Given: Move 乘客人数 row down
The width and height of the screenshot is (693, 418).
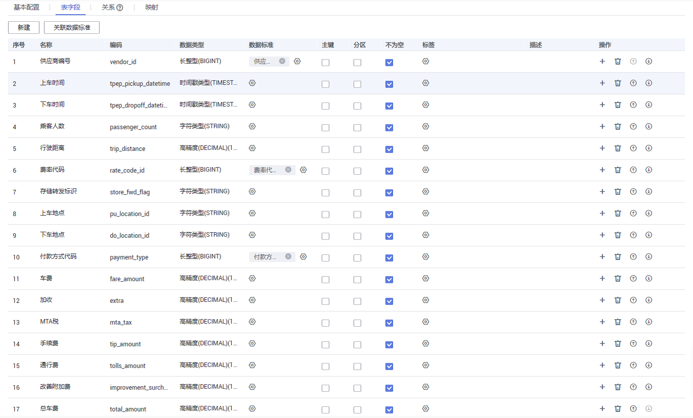Looking at the screenshot, I should click(x=649, y=127).
